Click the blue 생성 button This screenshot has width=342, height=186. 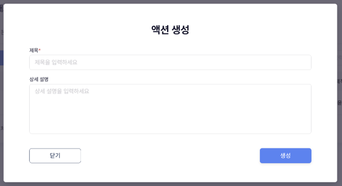tap(285, 155)
